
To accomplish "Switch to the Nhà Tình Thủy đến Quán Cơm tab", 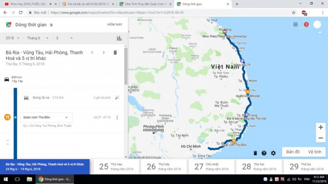I will pos(145,4).
